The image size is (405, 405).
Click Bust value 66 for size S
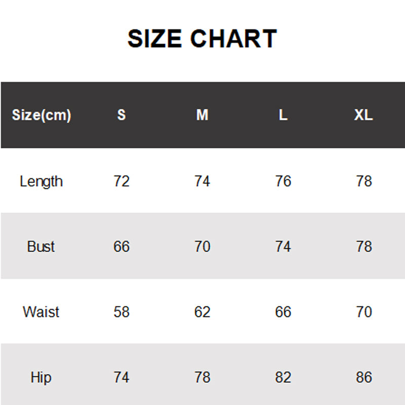coord(121,247)
